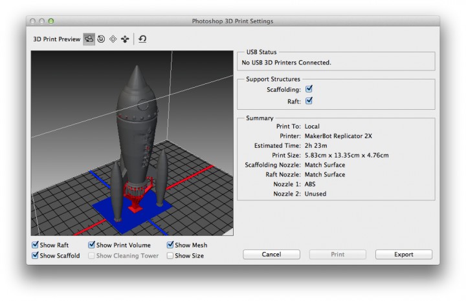Click the 3D Print Preview label
The width and height of the screenshot is (466, 301).
tap(56, 39)
